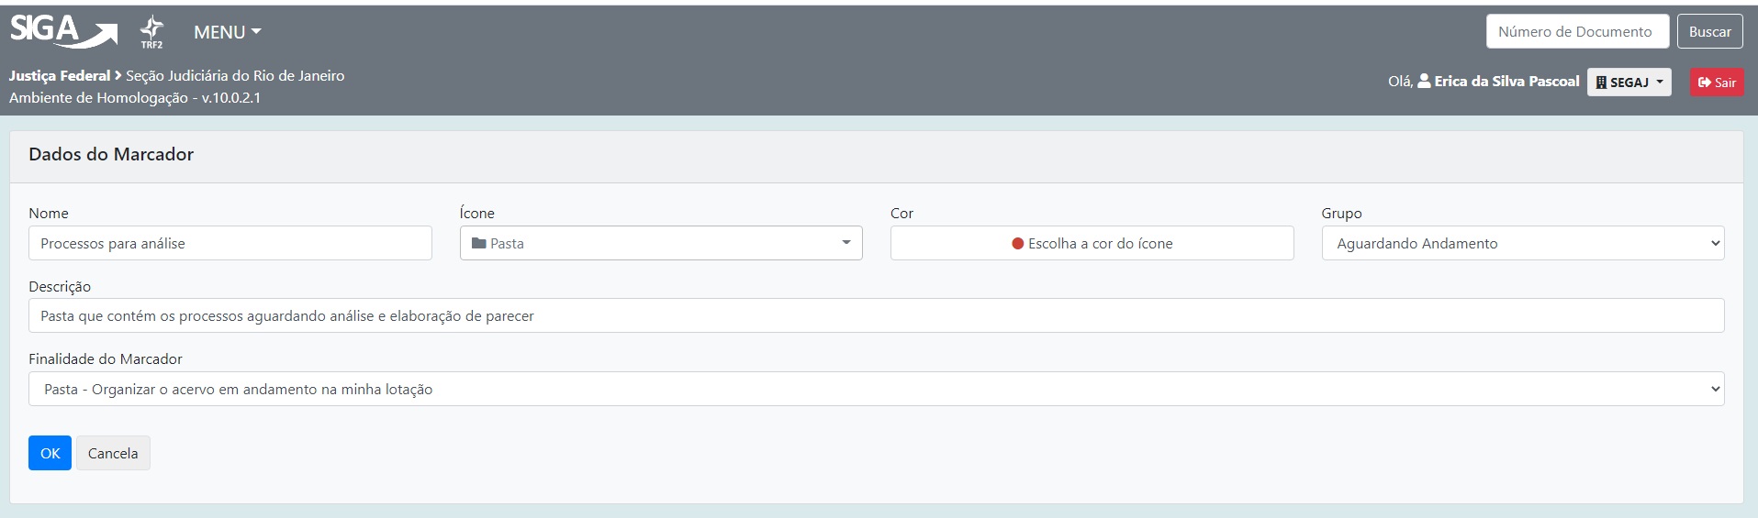Click the SIGA logo in the header
Screen dimensions: 1758x518
coord(62,31)
